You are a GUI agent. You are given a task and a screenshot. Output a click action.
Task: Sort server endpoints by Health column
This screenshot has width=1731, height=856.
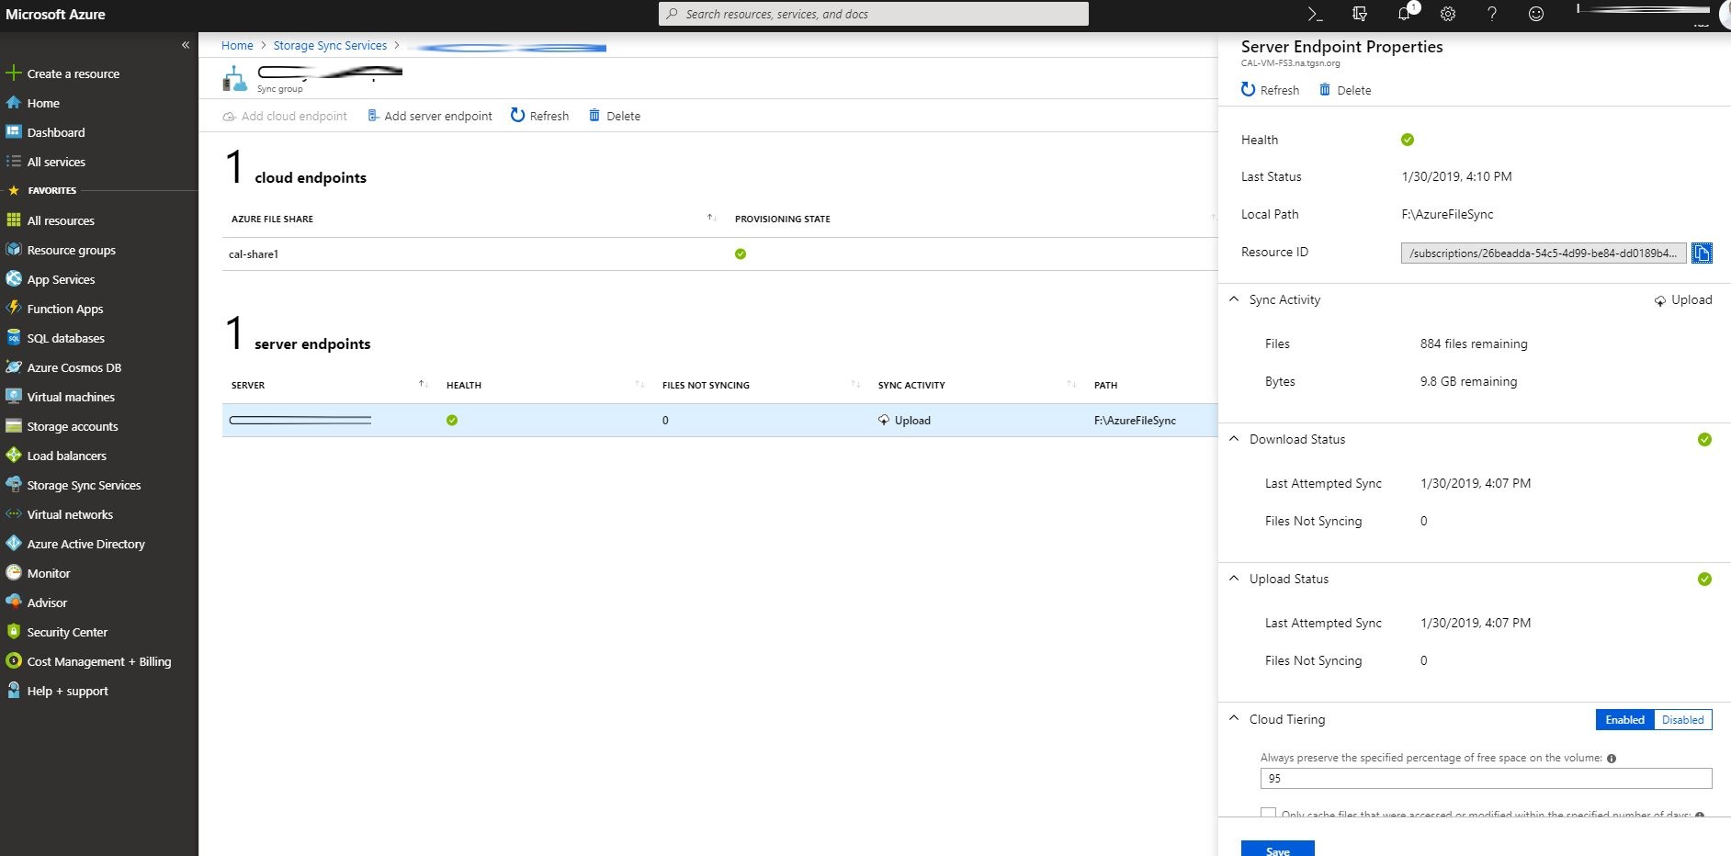pos(464,385)
